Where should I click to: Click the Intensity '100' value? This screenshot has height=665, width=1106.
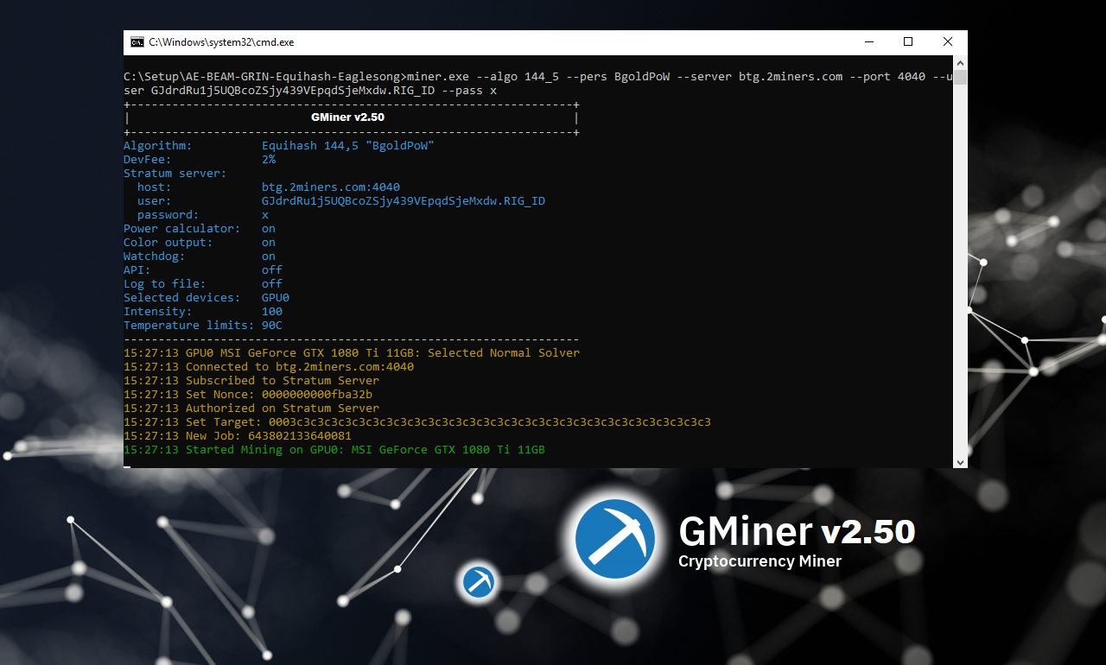[272, 312]
